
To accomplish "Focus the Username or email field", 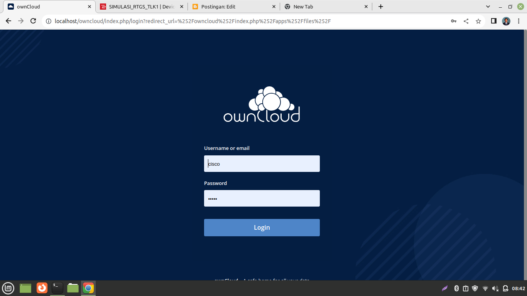I will (x=262, y=164).
